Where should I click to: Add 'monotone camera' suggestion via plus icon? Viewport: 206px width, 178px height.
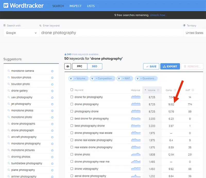point(52,71)
